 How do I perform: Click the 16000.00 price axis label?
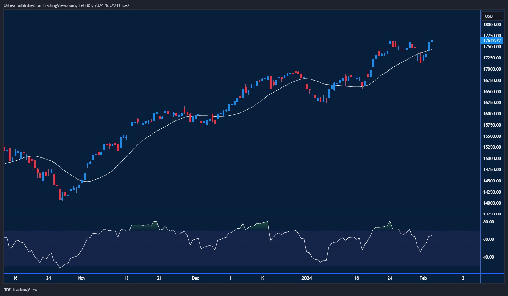point(492,114)
